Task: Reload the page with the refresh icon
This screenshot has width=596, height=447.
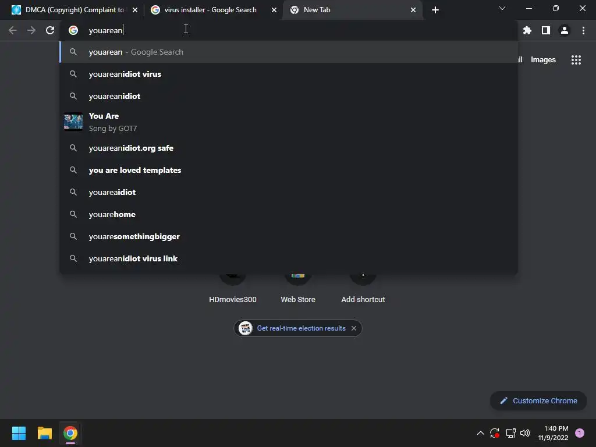Action: click(x=50, y=30)
